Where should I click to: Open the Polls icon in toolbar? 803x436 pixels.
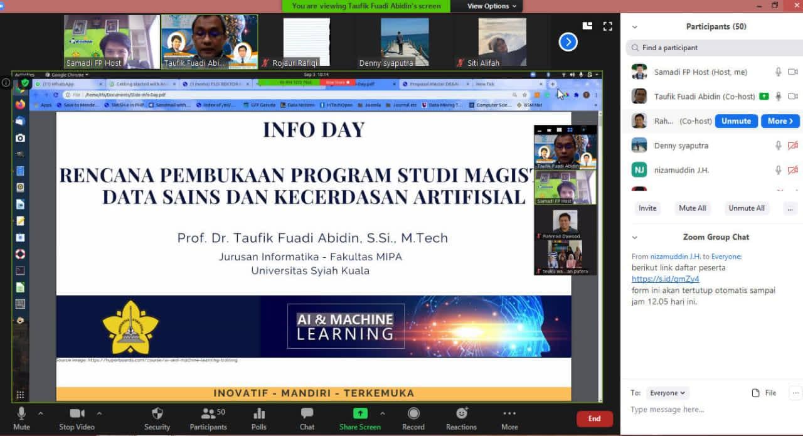[x=258, y=414]
